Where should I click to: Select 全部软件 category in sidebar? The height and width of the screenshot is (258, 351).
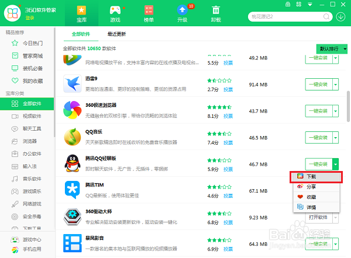pos(27,104)
